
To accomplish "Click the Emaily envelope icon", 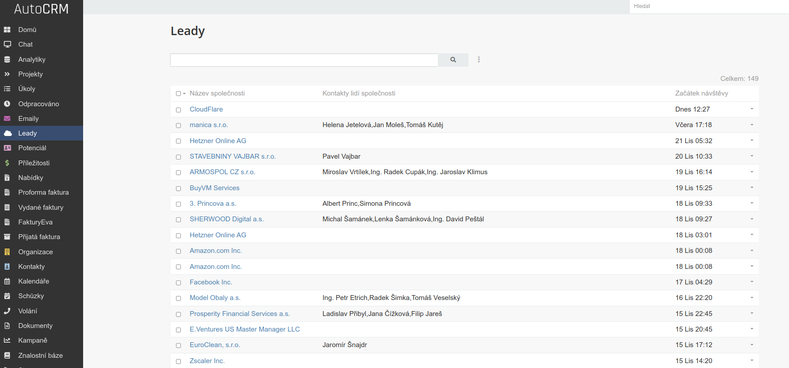I will pos(7,119).
